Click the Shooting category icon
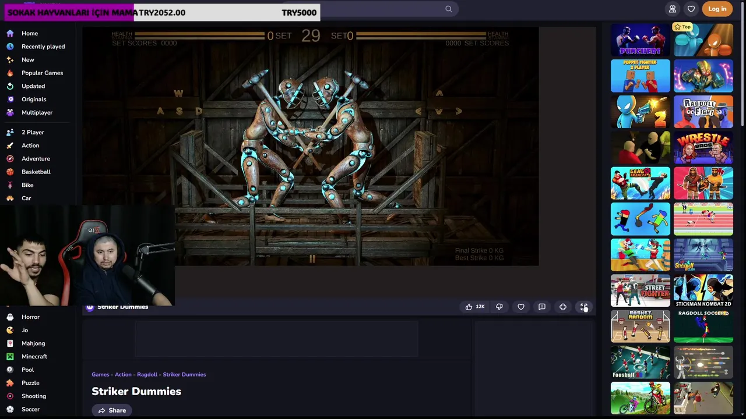 (x=10, y=396)
